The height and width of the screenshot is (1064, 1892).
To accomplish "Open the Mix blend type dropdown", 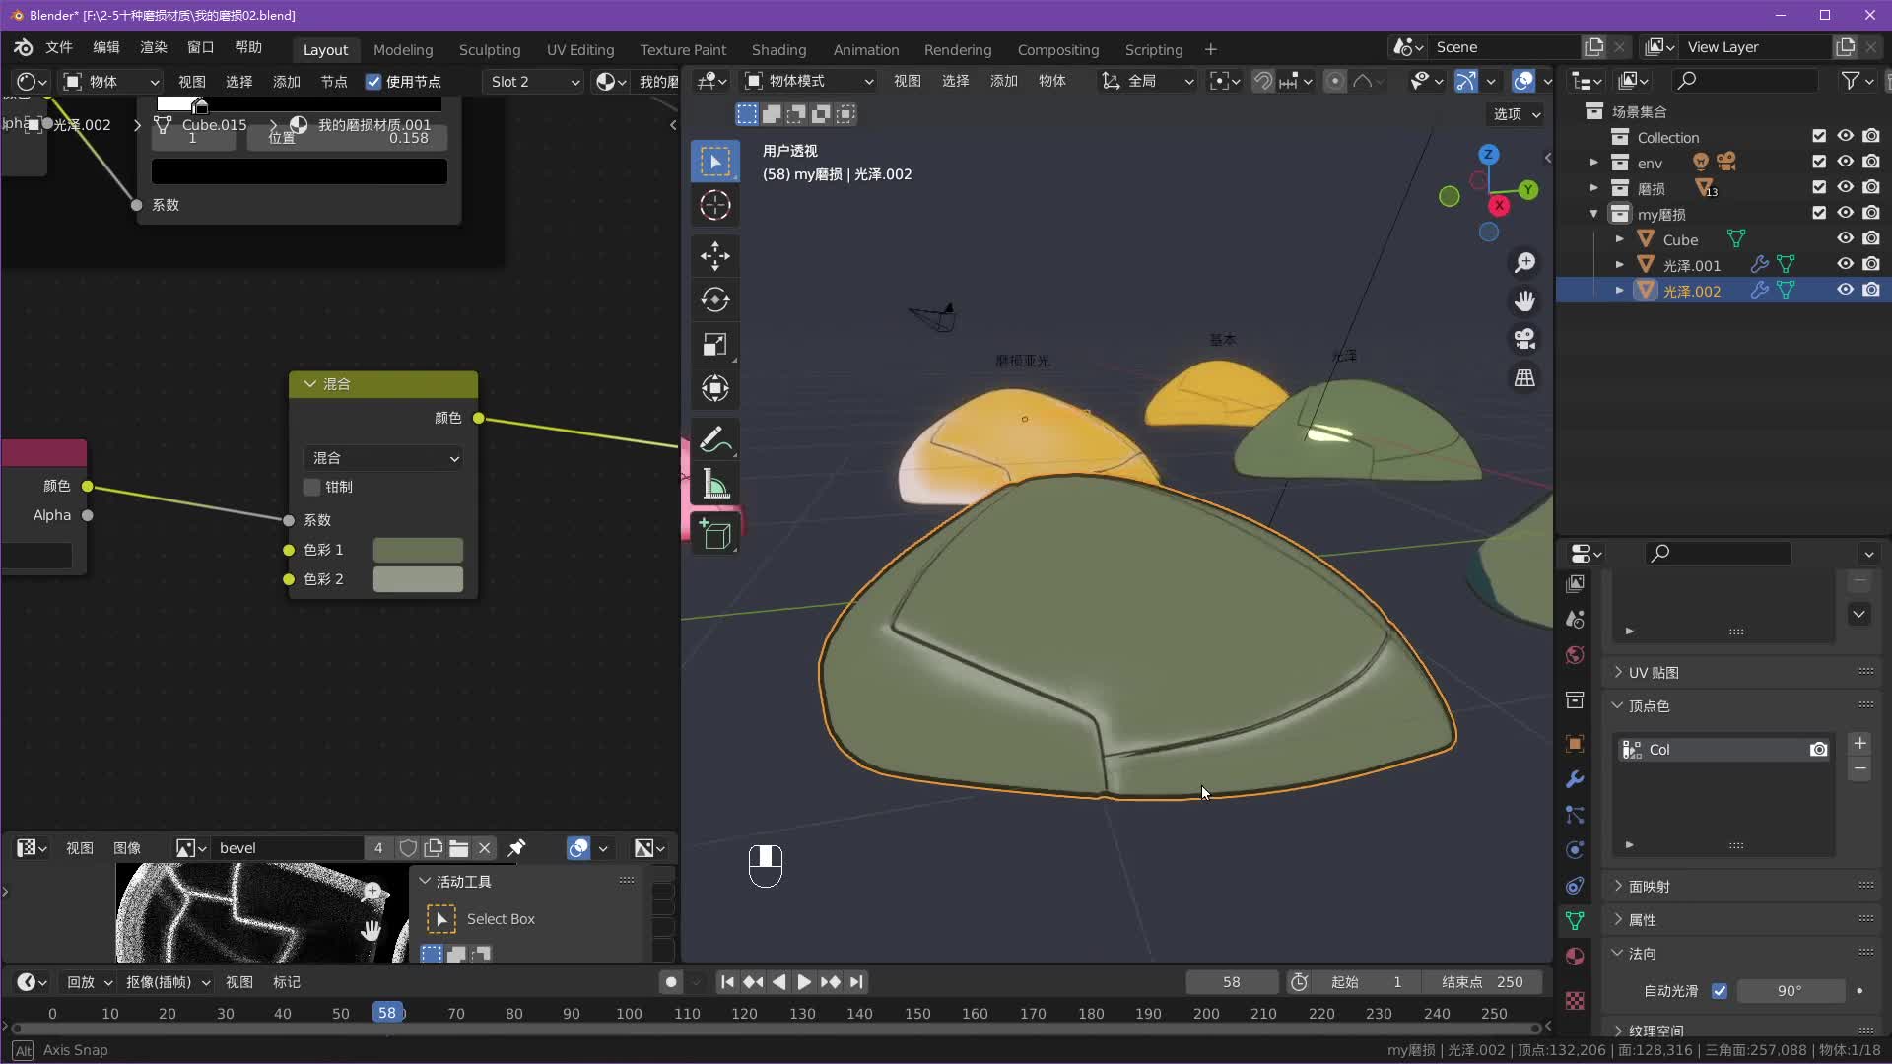I will (x=384, y=458).
